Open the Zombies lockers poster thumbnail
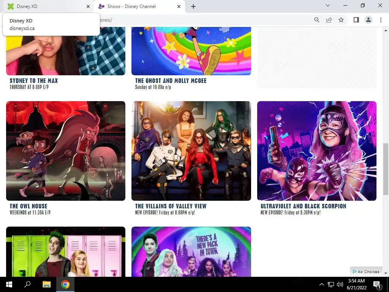389x292 pixels. tap(66, 252)
